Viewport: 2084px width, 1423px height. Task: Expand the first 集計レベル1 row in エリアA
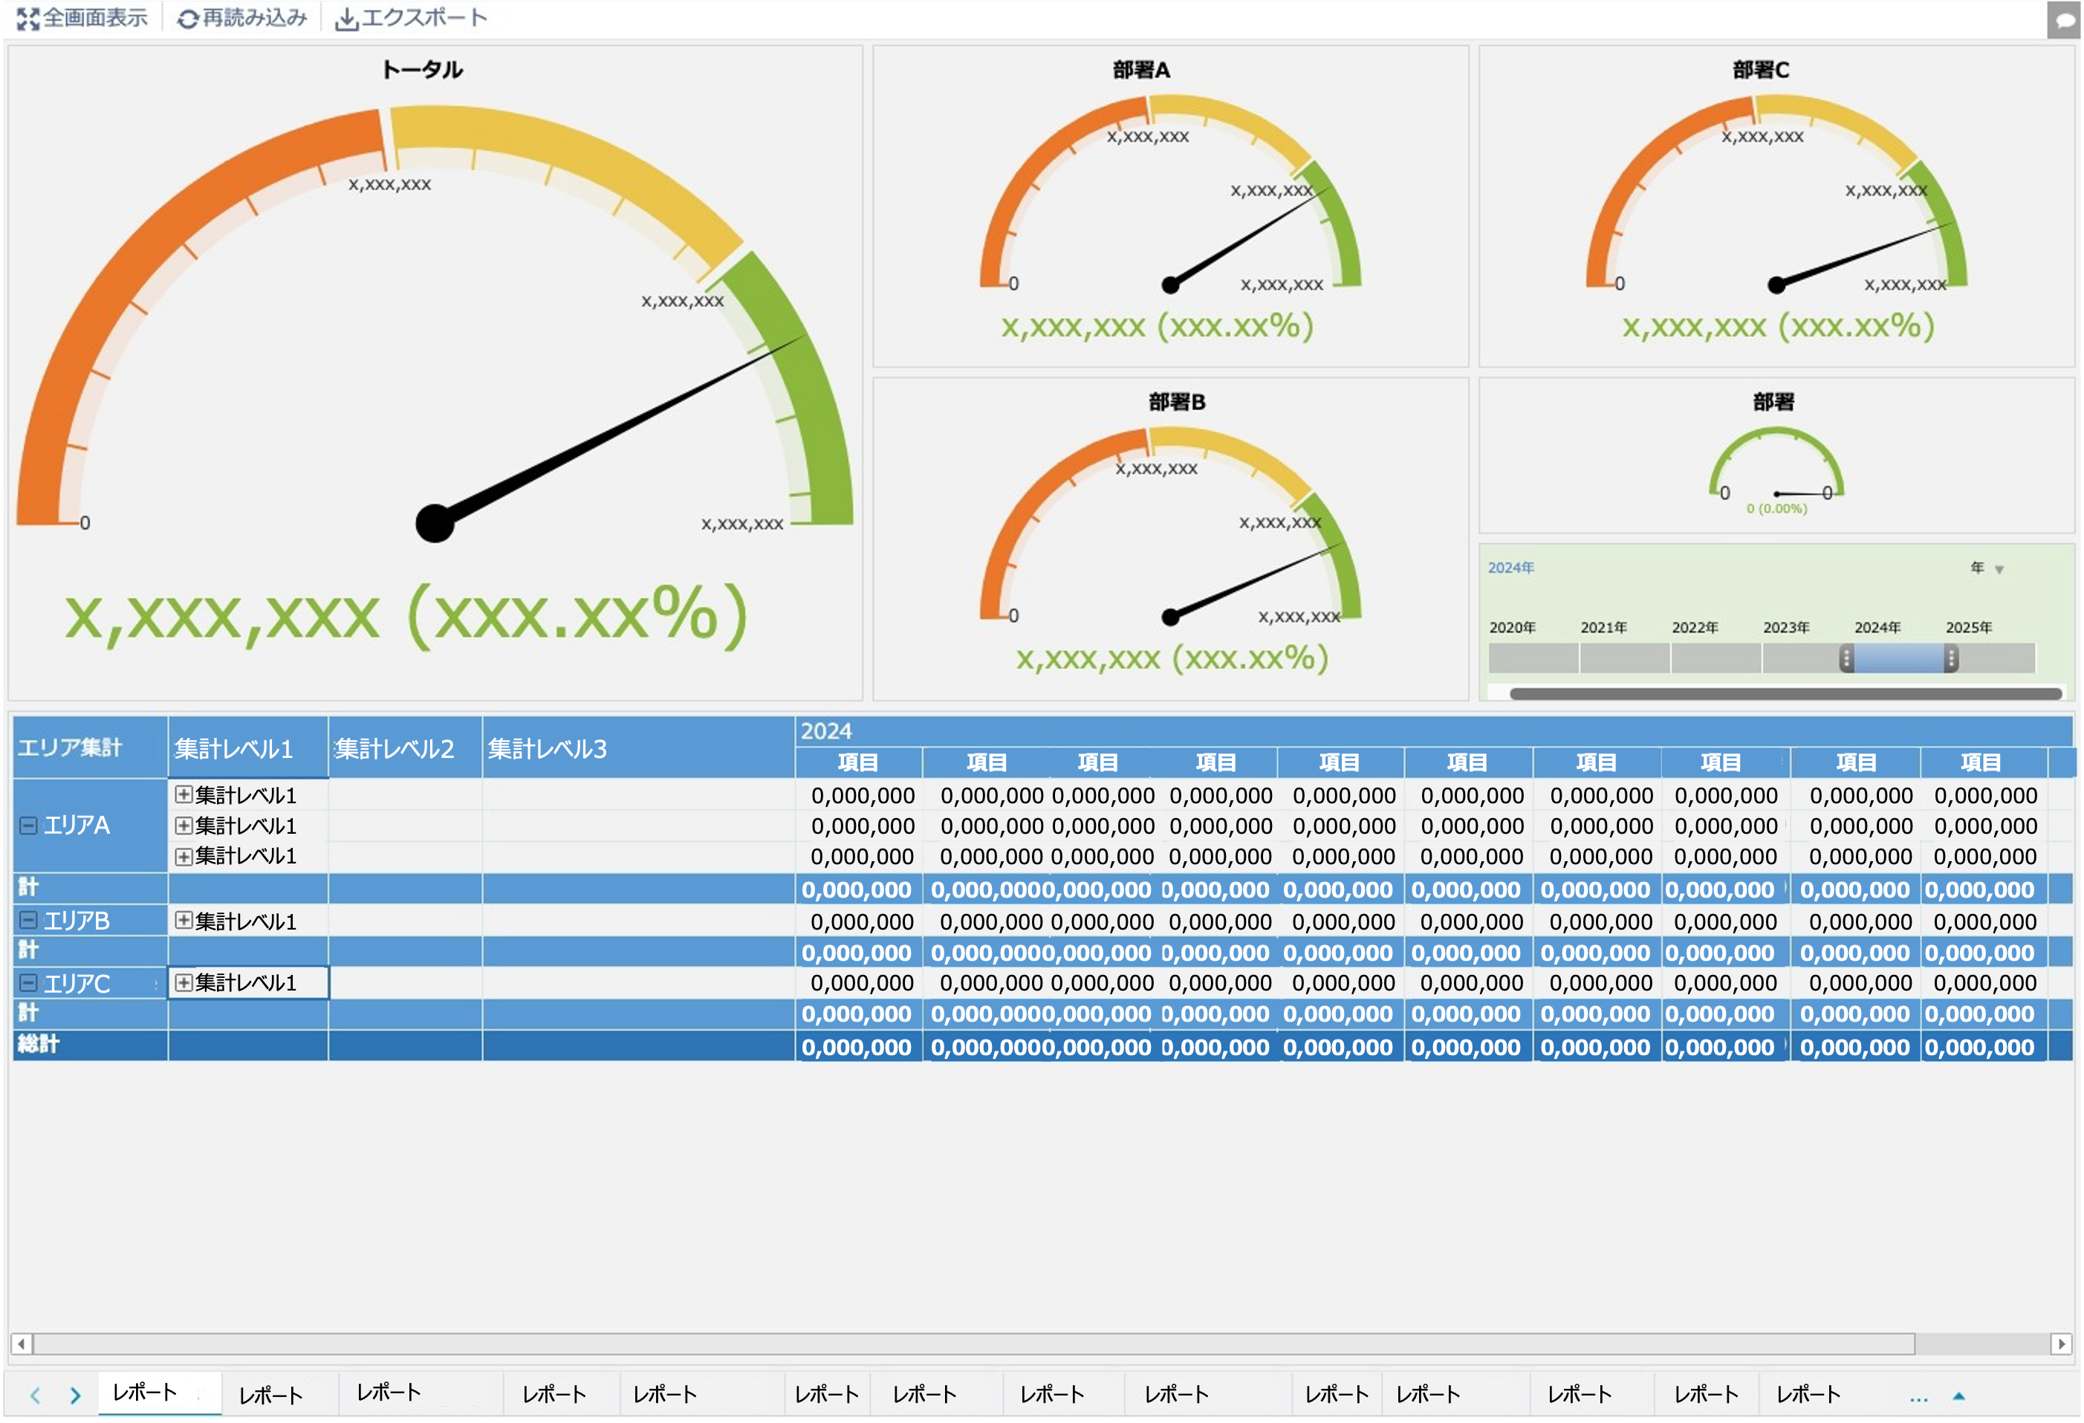pos(184,794)
